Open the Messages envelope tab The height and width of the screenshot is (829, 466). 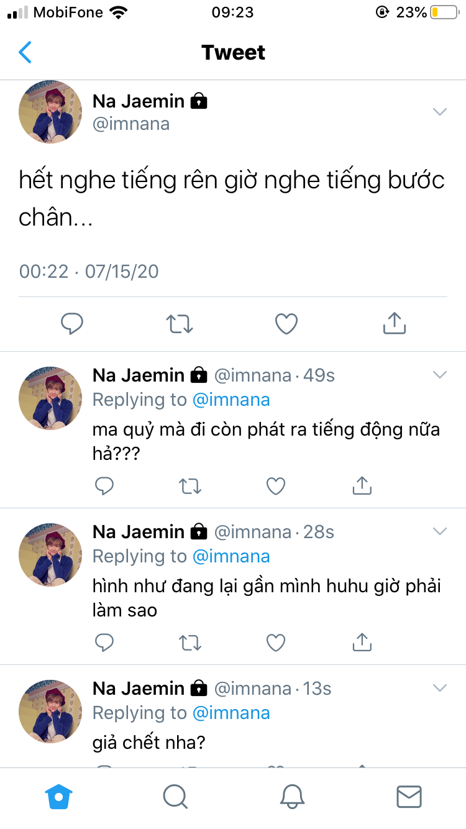pyautogui.click(x=409, y=796)
